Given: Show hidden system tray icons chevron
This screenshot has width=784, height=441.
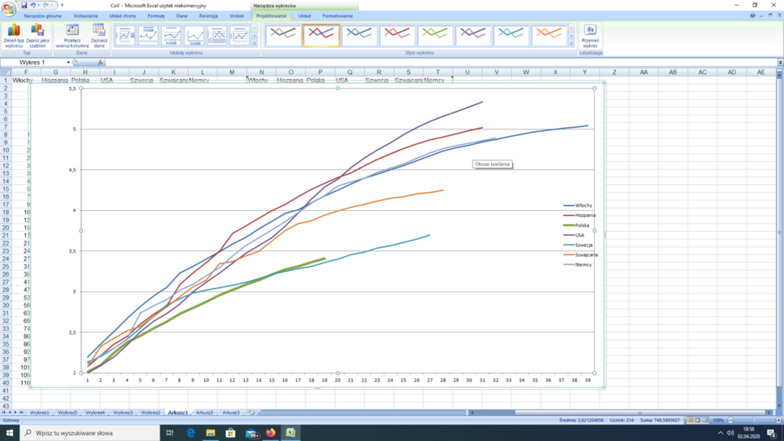Looking at the screenshot, I should 720,433.
